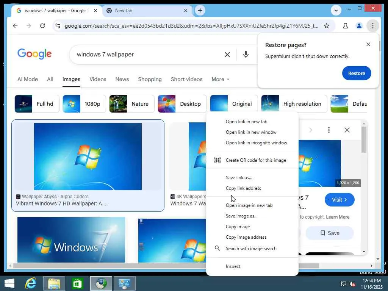Select Create QR code for this image

pyautogui.click(x=252, y=160)
